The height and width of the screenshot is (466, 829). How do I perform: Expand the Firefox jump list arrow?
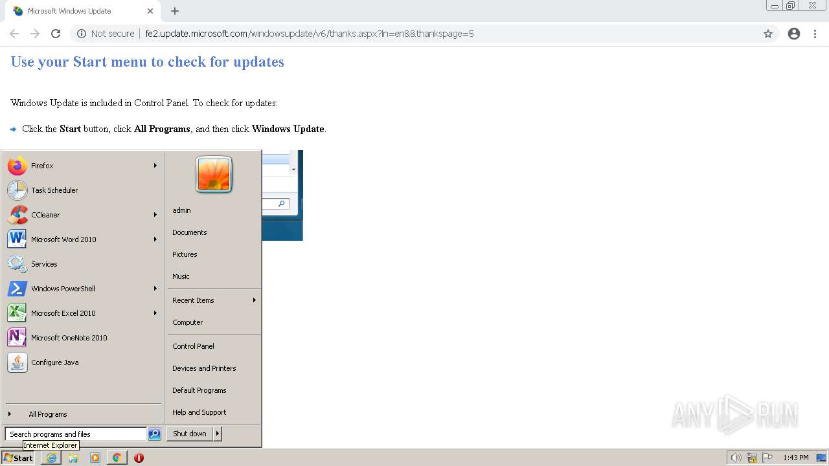(x=155, y=166)
